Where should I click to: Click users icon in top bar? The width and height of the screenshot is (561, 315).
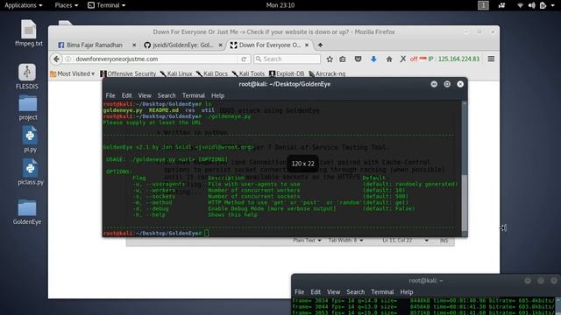click(x=501, y=5)
